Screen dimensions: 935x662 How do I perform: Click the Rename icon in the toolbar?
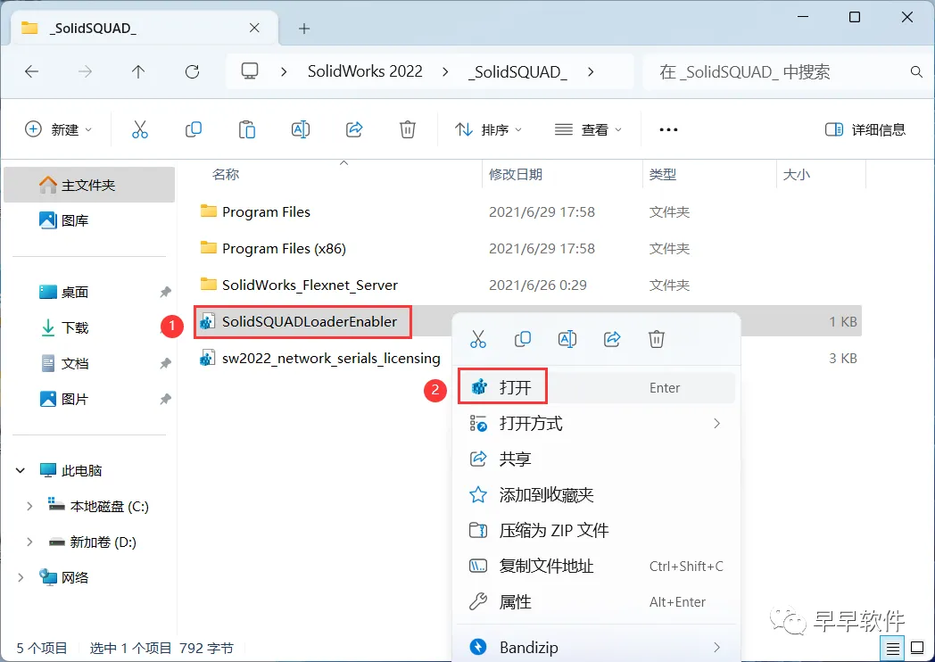[x=301, y=129]
